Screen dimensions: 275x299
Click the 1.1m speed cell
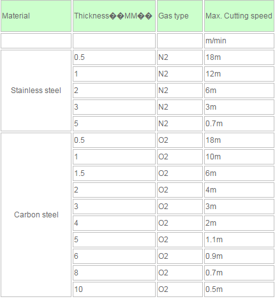tap(239, 240)
